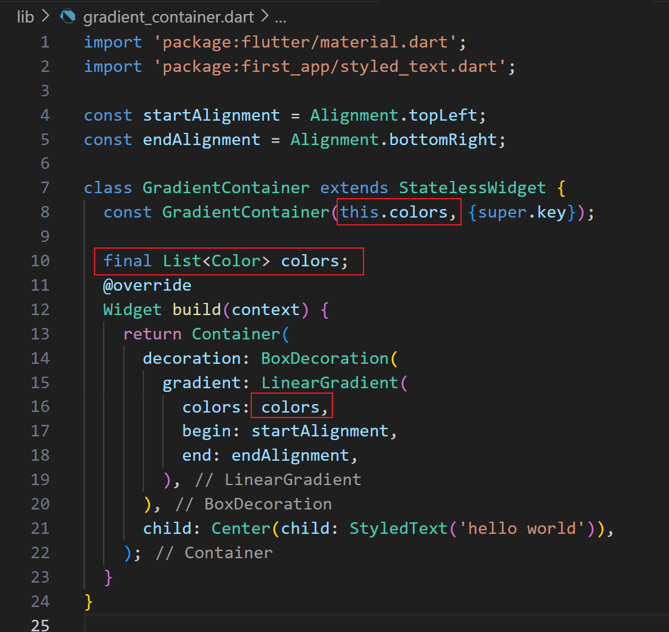Click 'List<Color>' type on line 10
669x632 pixels.
point(216,261)
